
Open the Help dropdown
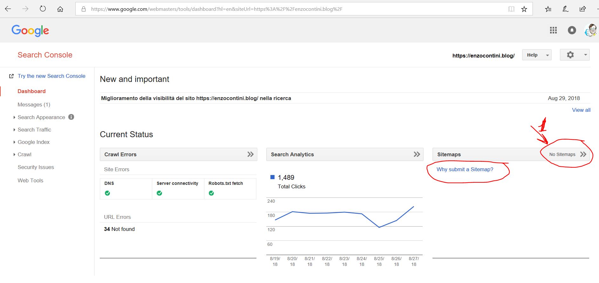pos(536,55)
